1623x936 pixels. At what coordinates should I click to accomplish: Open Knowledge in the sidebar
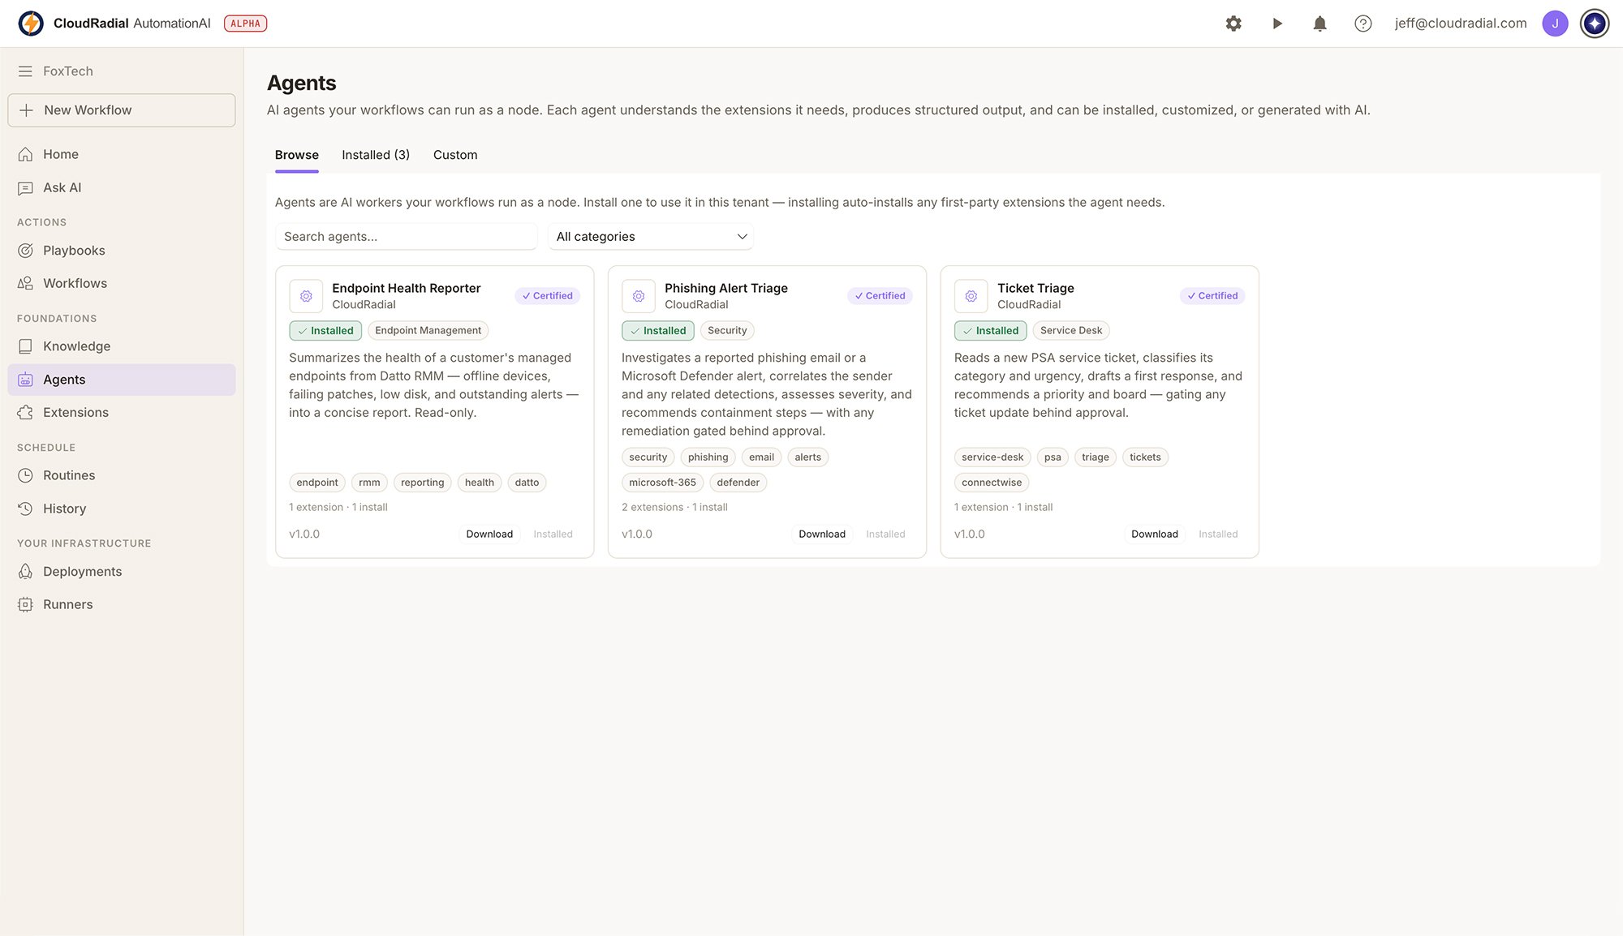(x=122, y=346)
